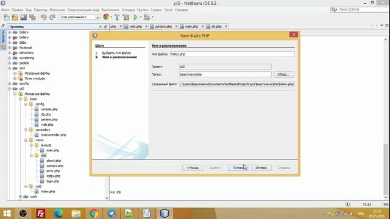Switch to the db.php editor tab
The image size is (390, 219).
216,26
